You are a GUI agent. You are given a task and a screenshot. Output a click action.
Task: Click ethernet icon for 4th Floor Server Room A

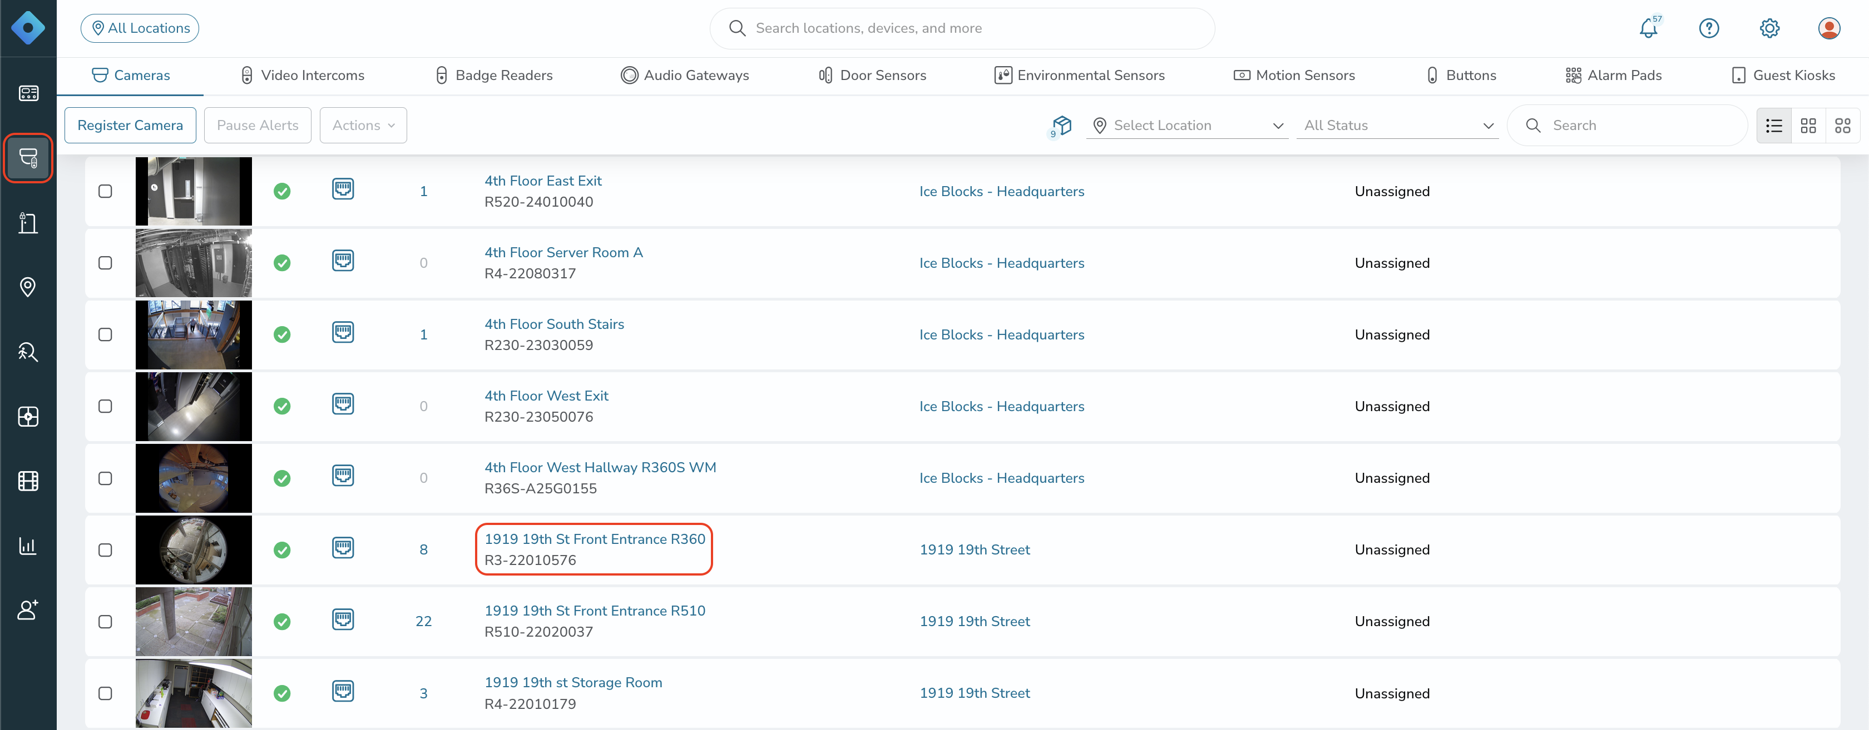[343, 260]
